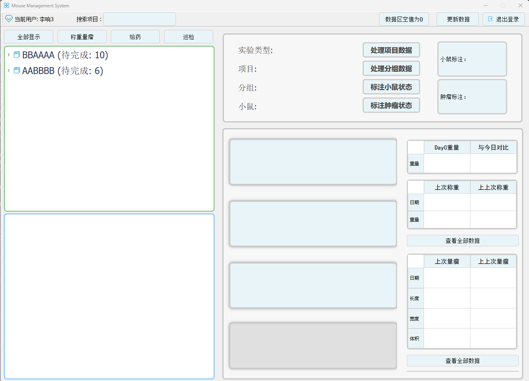The width and height of the screenshot is (529, 381).
Task: Click the AABBBB project folder icon
Action: (x=17, y=71)
